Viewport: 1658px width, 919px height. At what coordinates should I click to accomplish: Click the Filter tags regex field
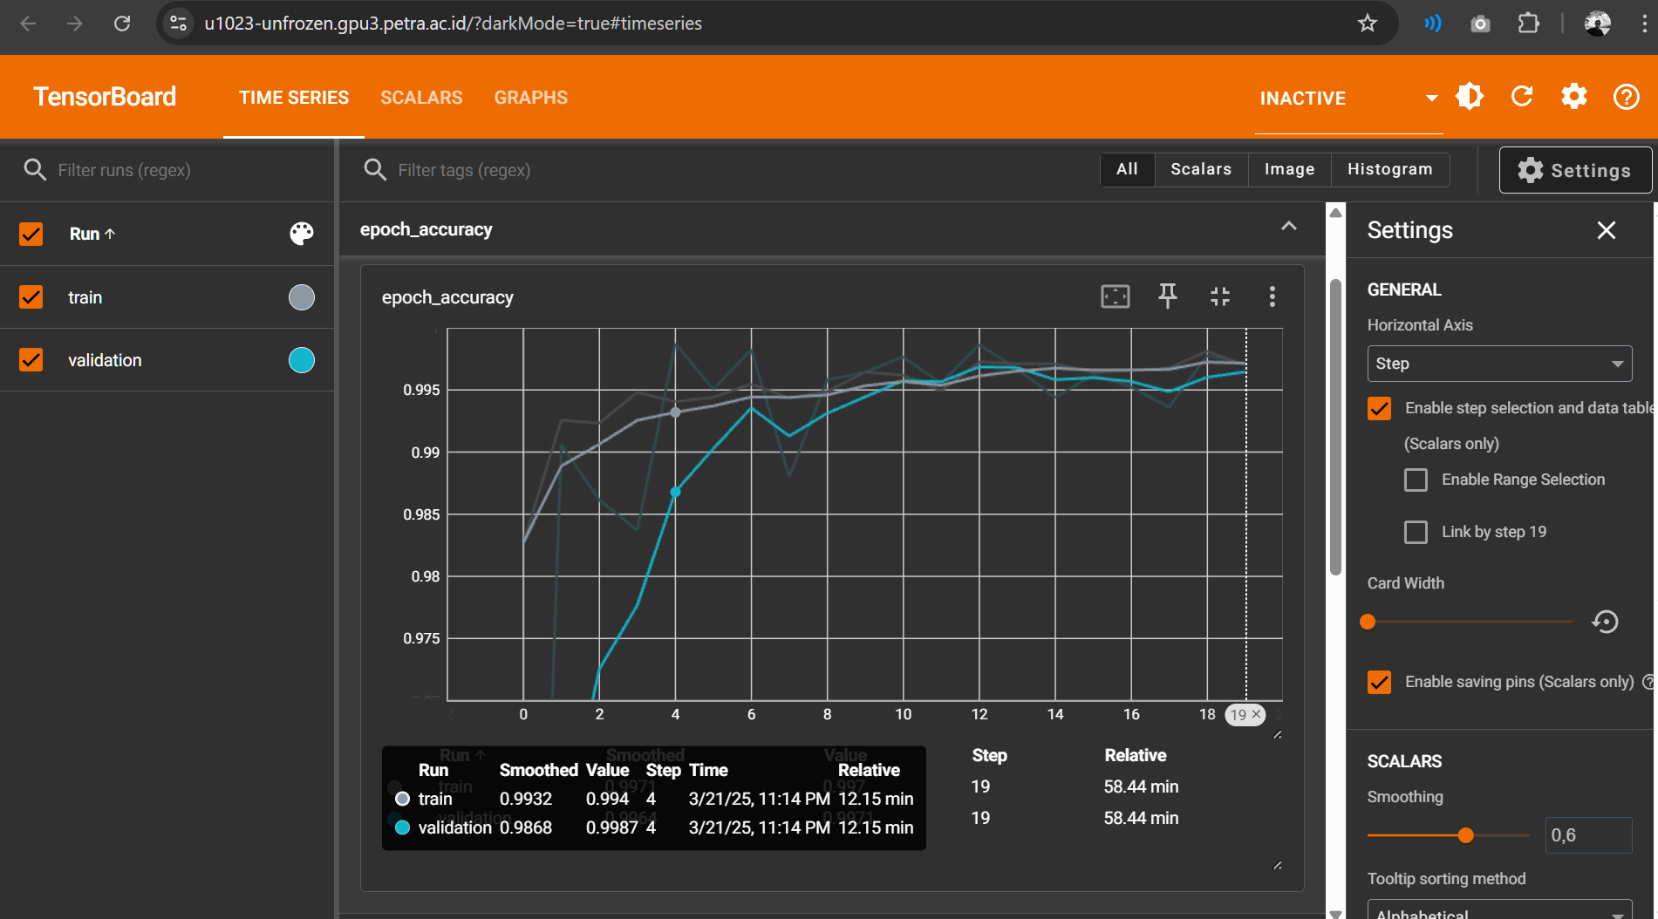coord(733,170)
